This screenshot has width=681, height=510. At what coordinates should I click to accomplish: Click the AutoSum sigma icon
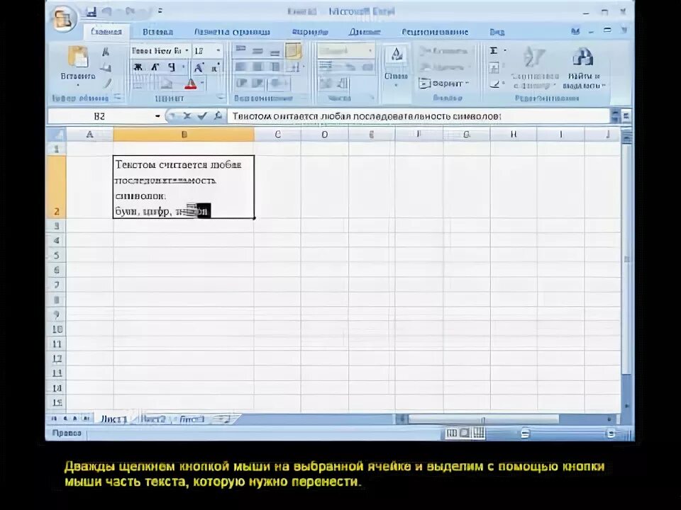(x=494, y=51)
